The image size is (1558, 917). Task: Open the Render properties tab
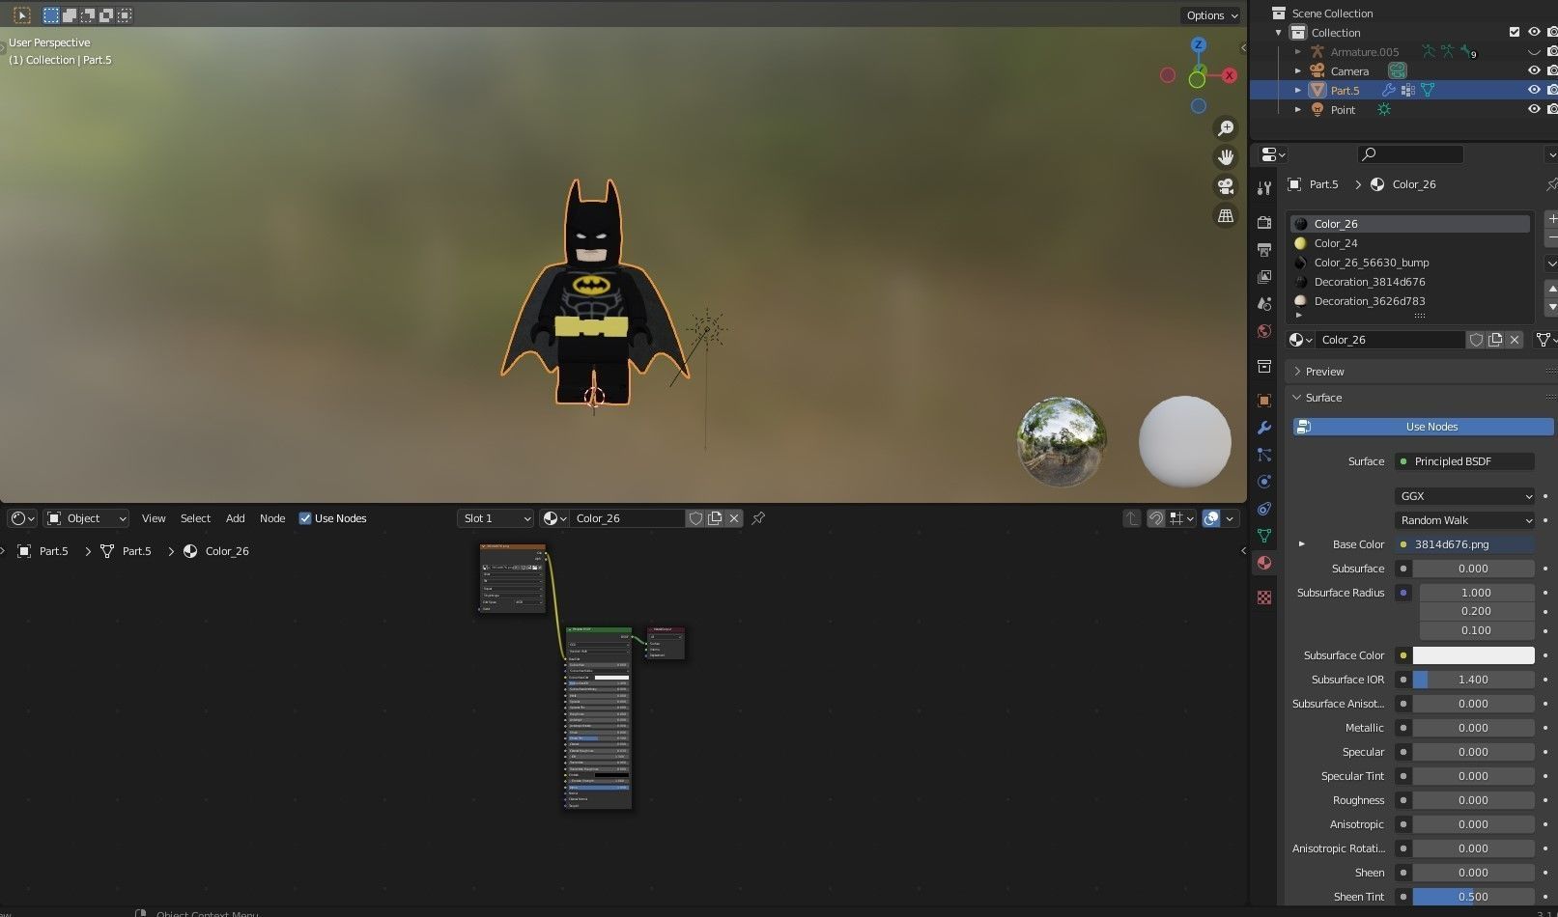click(1264, 222)
